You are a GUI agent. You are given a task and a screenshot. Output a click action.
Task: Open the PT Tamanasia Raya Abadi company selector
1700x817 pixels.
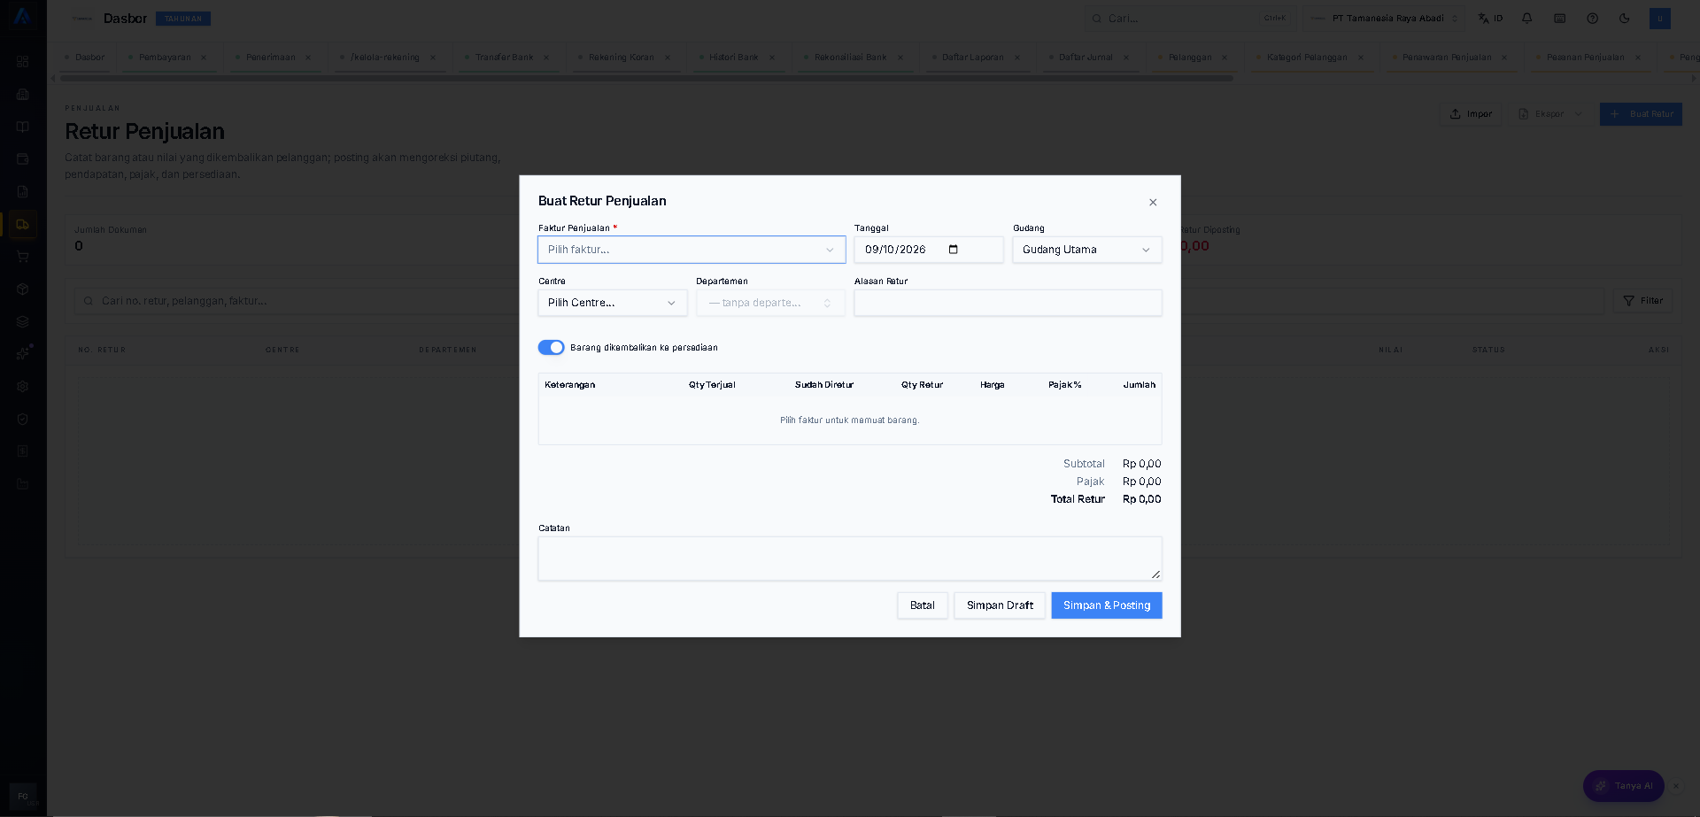(1384, 19)
